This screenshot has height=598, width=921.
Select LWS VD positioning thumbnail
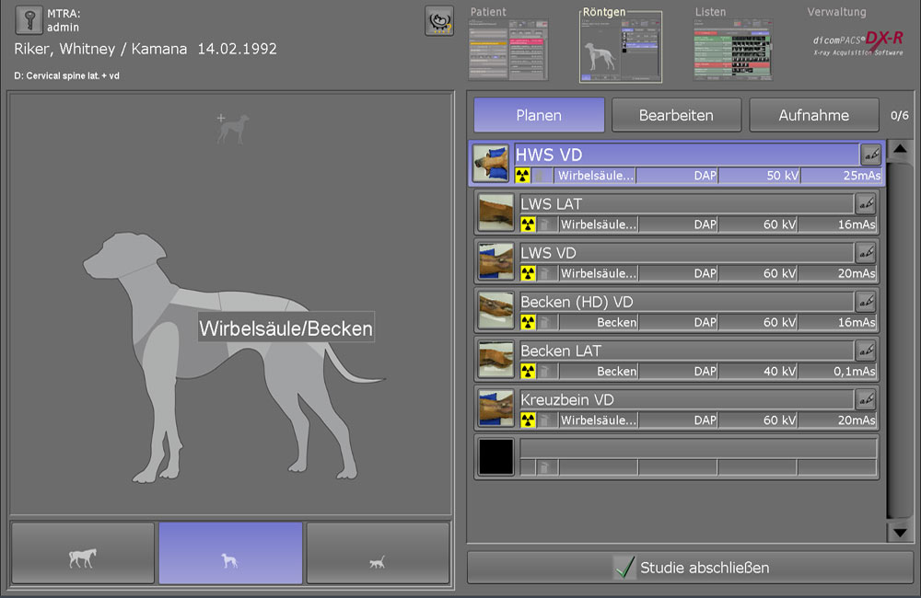(495, 261)
